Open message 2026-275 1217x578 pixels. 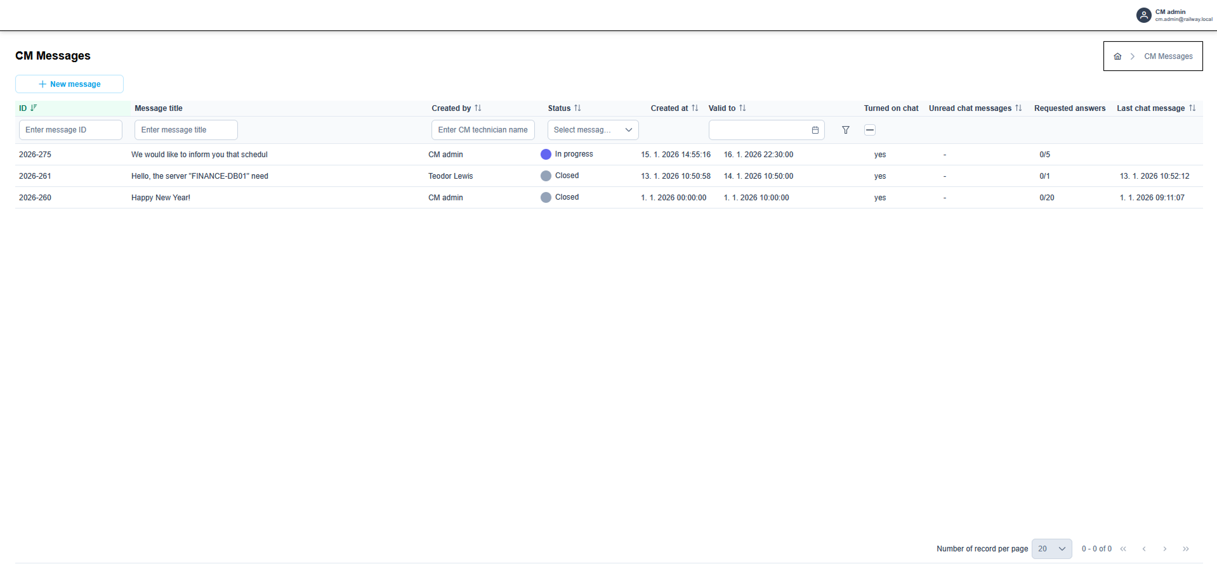[x=35, y=155]
